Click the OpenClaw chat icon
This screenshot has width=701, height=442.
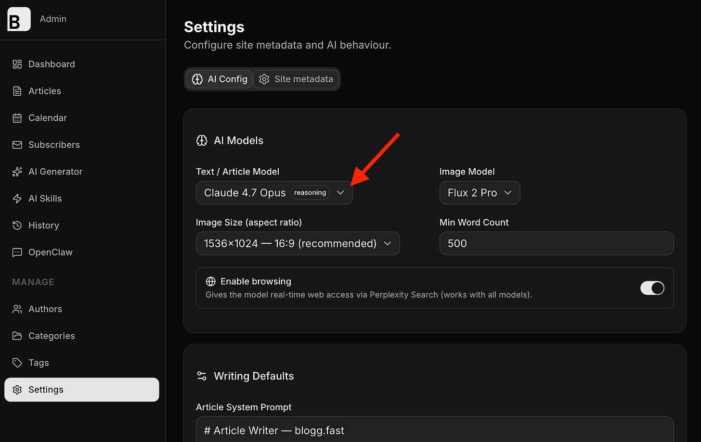17,253
